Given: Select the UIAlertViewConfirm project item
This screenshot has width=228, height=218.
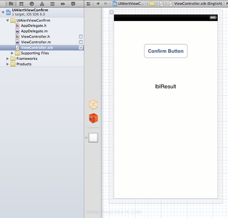Looking at the screenshot, I should pos(42,12).
